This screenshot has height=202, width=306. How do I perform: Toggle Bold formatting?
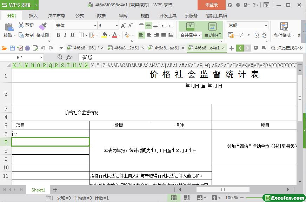(x=58, y=35)
